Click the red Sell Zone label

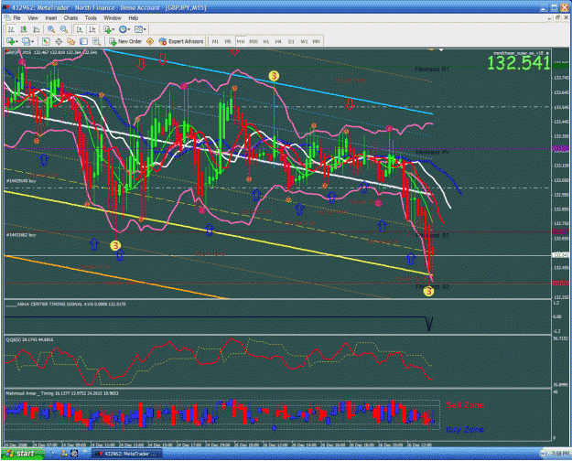(465, 405)
